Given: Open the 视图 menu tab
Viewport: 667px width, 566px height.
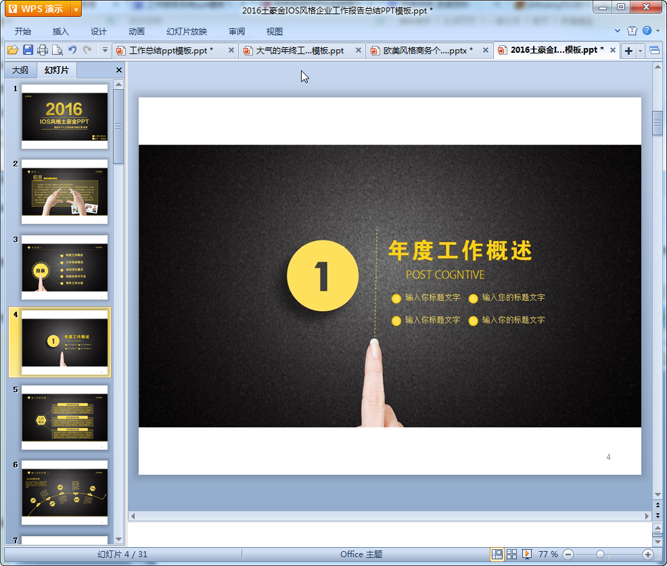Looking at the screenshot, I should tap(275, 32).
